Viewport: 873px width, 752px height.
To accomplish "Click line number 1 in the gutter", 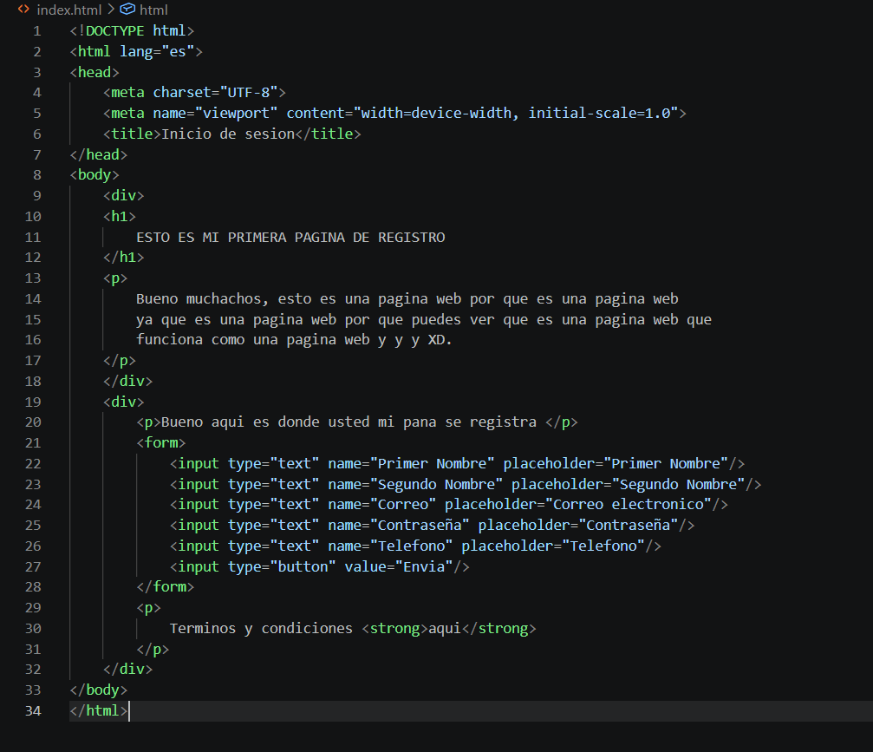I will (36, 31).
